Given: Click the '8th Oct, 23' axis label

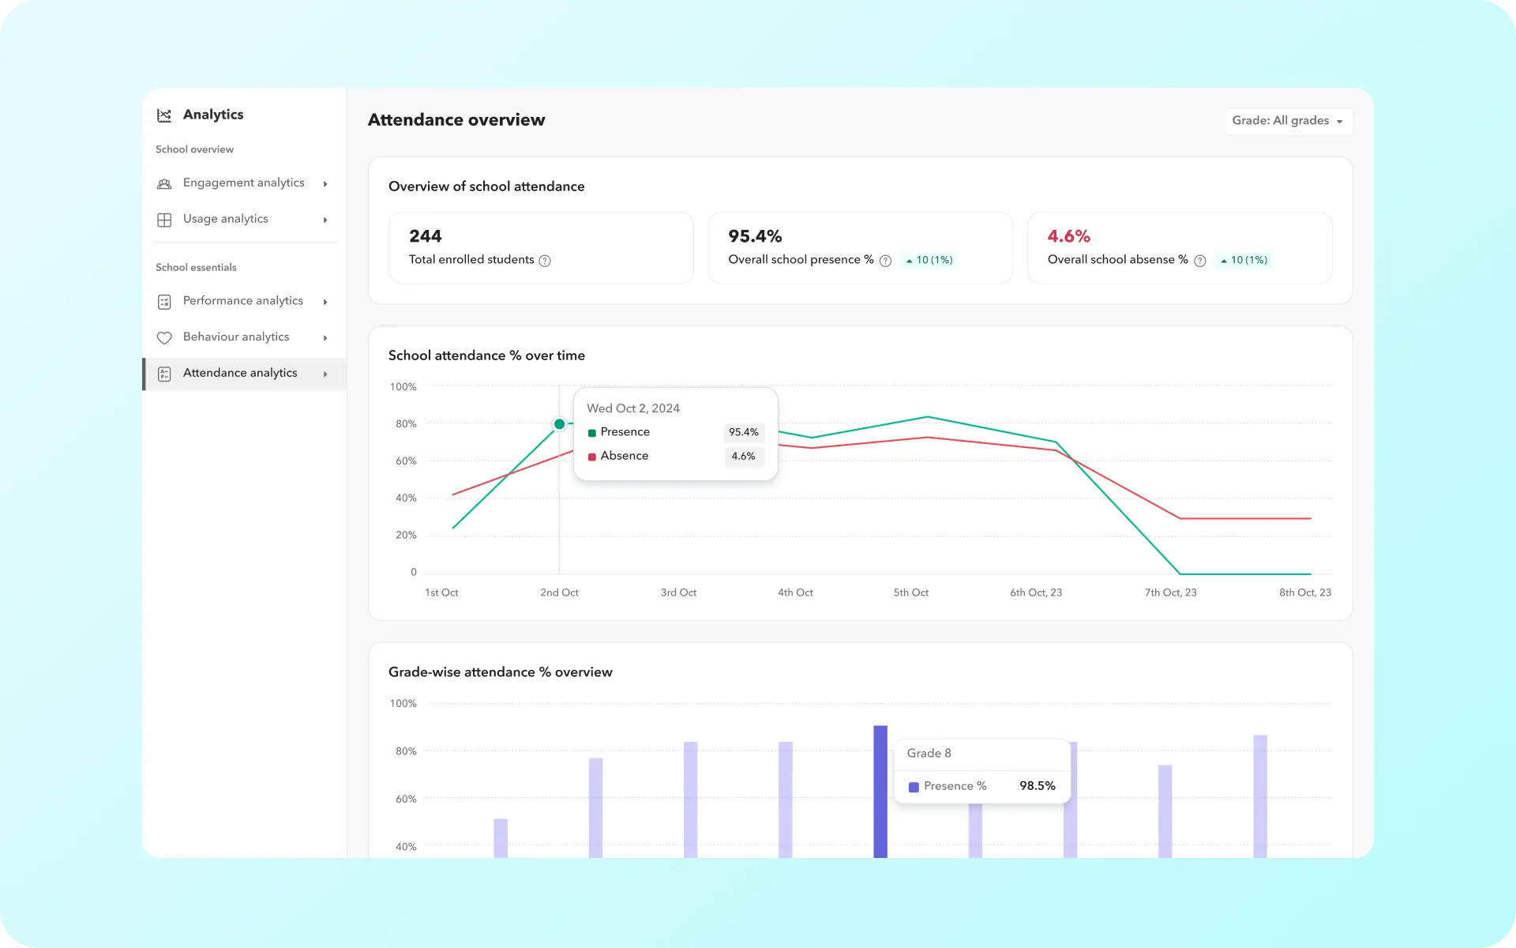Looking at the screenshot, I should pyautogui.click(x=1305, y=592).
